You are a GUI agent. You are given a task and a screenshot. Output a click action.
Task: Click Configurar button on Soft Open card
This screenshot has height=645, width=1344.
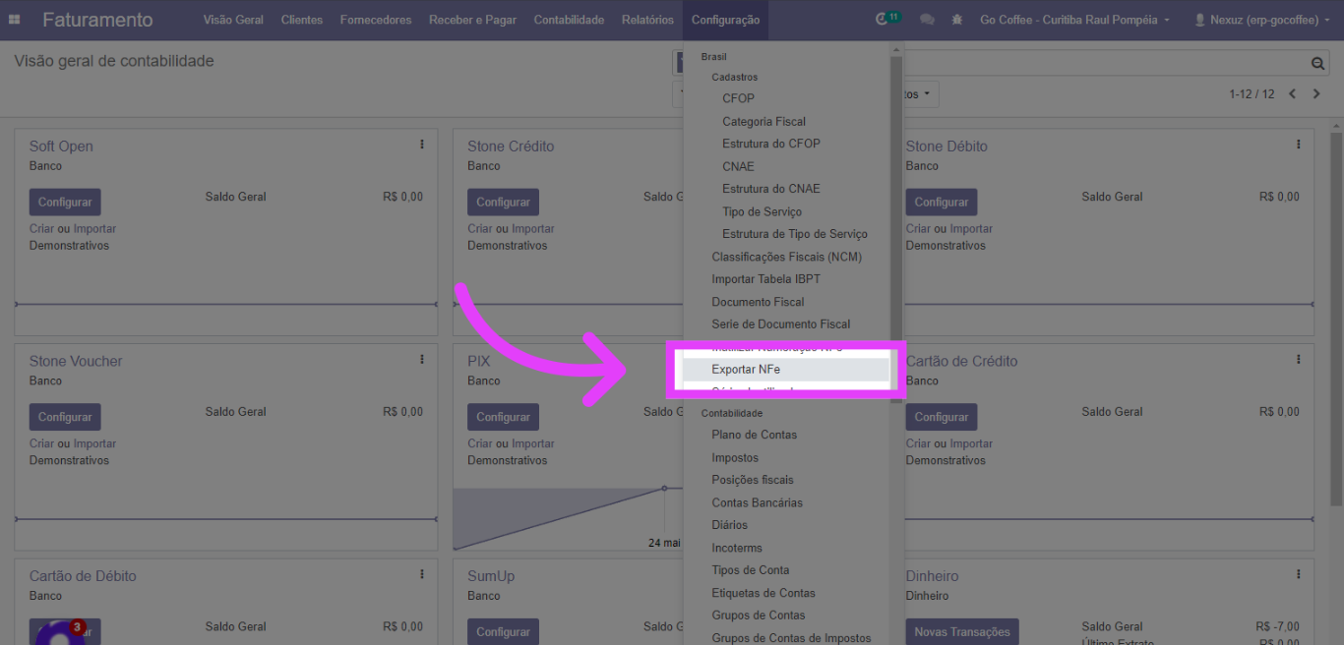pyautogui.click(x=65, y=203)
